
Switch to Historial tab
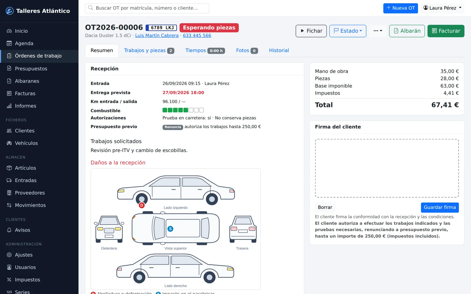(x=279, y=51)
